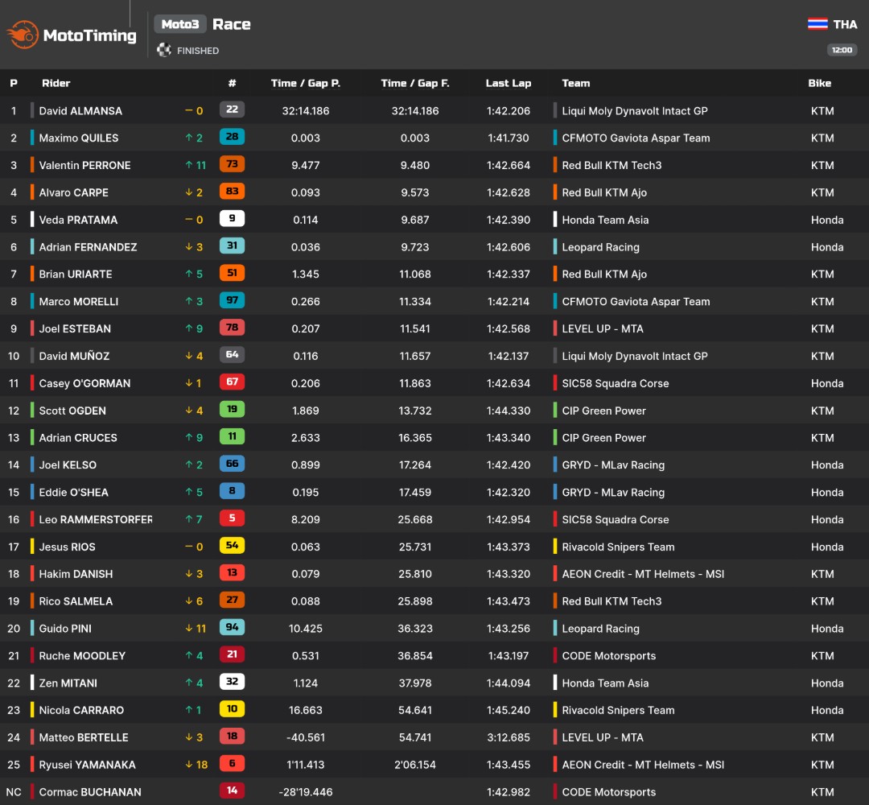Click number badge 19 of Scott Ogden
The width and height of the screenshot is (869, 805).
(x=233, y=409)
